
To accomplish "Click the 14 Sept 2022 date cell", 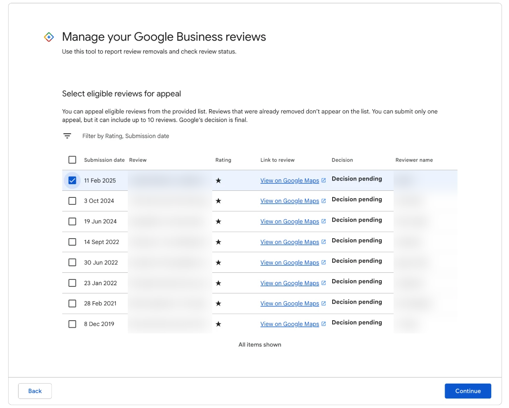I will pos(101,242).
